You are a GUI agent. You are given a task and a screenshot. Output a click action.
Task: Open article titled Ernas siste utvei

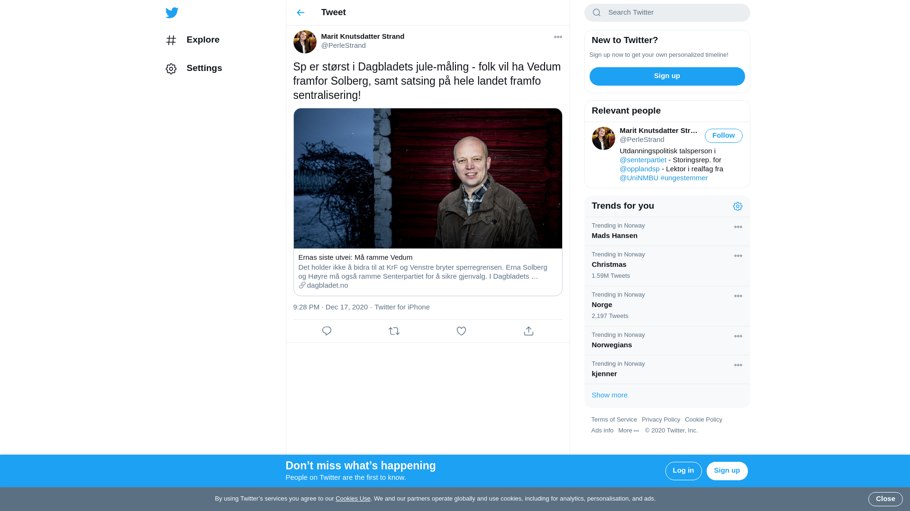point(355,257)
